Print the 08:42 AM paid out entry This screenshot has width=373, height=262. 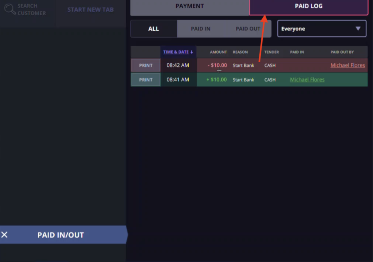145,65
